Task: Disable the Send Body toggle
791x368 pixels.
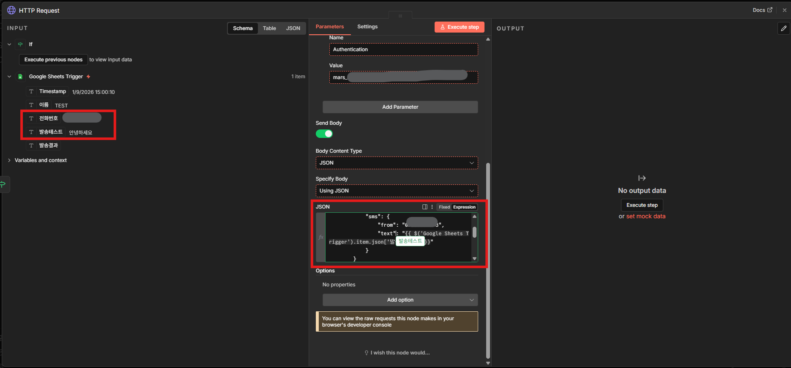Action: (324, 134)
